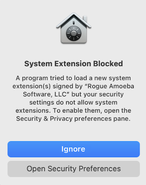
Task: Click the word "Extension" in the heading
Action: [73, 64]
